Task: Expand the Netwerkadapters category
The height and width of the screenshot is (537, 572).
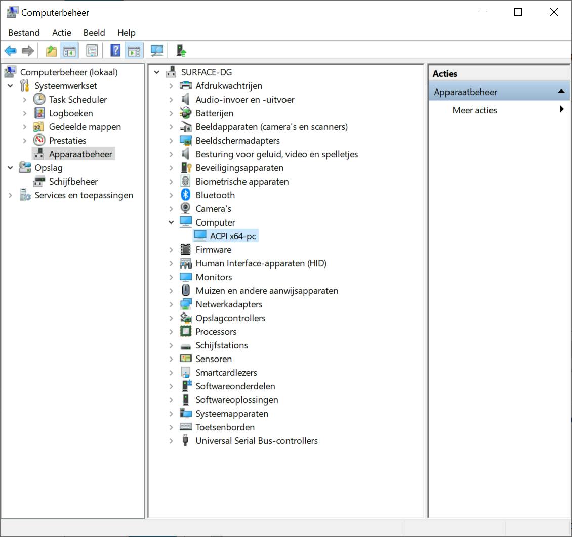Action: [171, 304]
